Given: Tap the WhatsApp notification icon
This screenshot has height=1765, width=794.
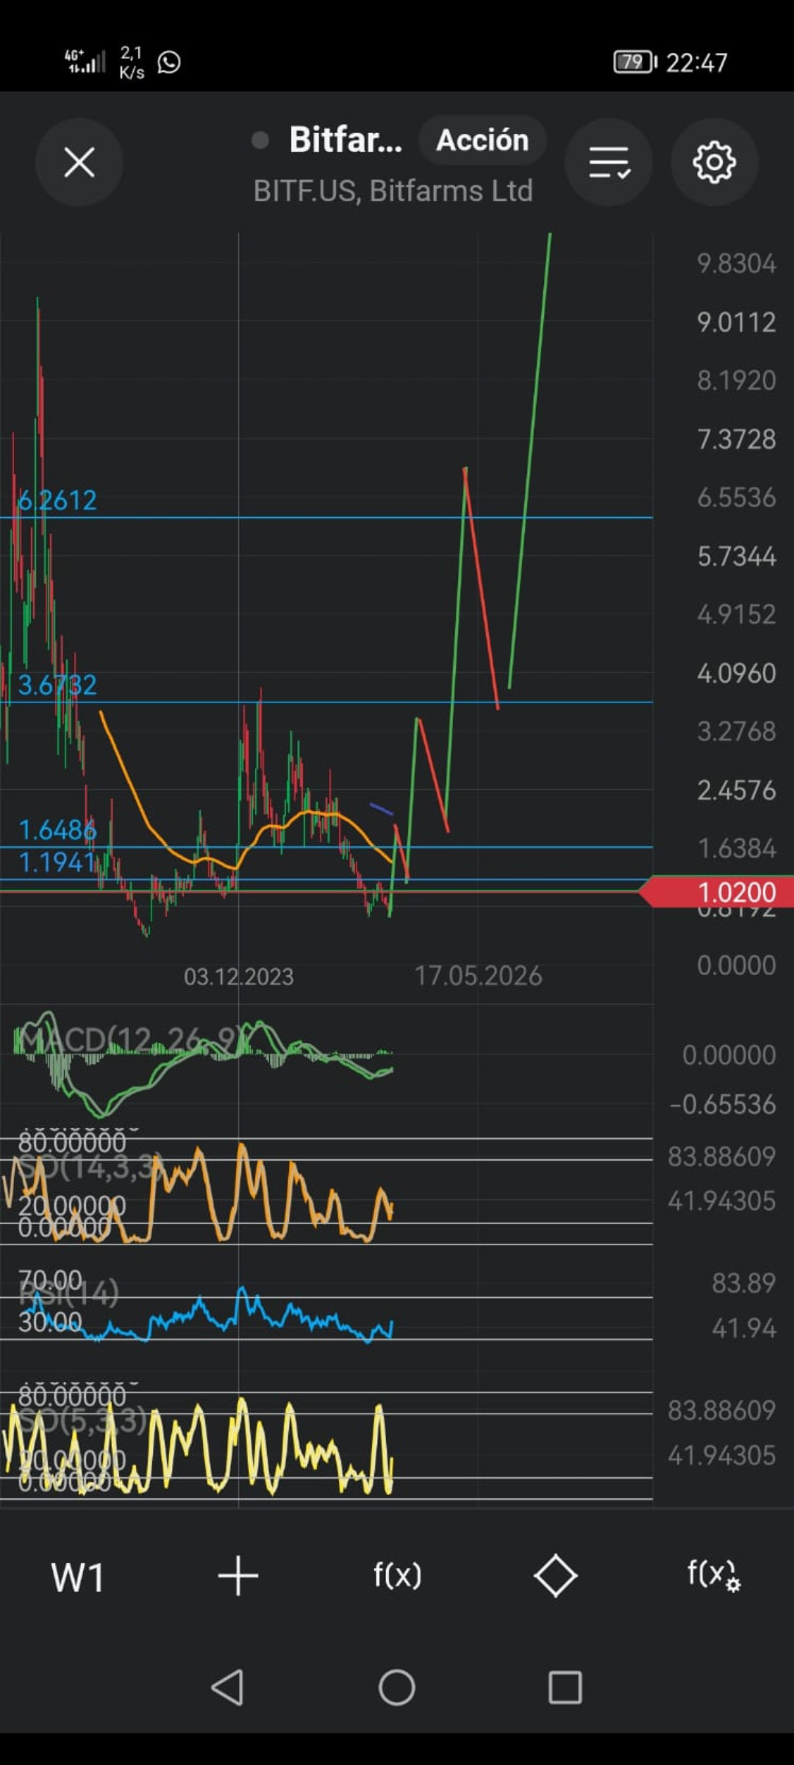Looking at the screenshot, I should coord(169,63).
